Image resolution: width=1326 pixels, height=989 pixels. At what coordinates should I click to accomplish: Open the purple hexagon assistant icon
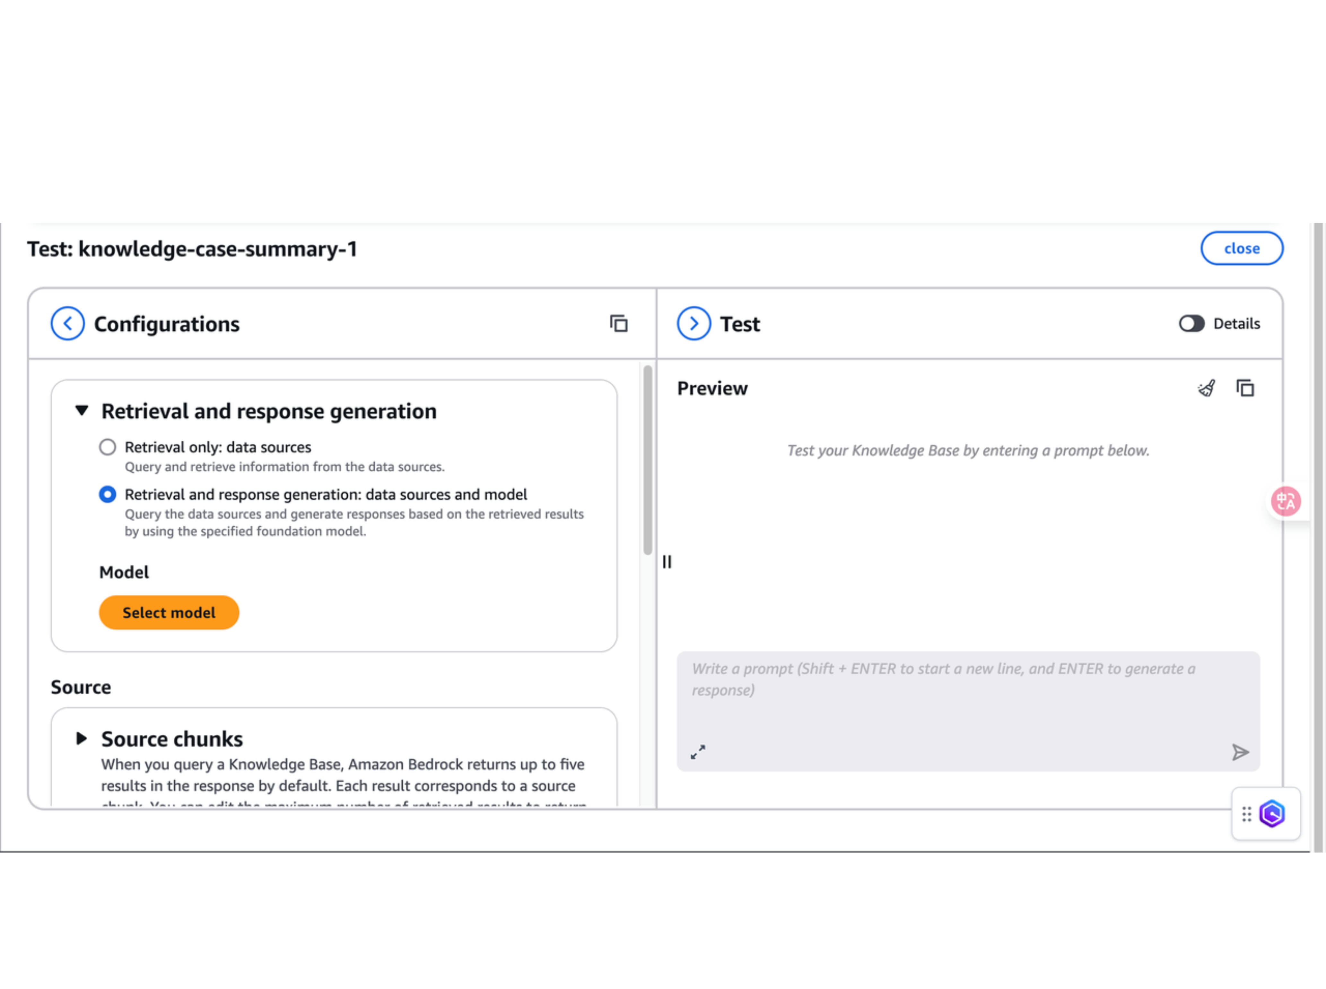click(1271, 814)
